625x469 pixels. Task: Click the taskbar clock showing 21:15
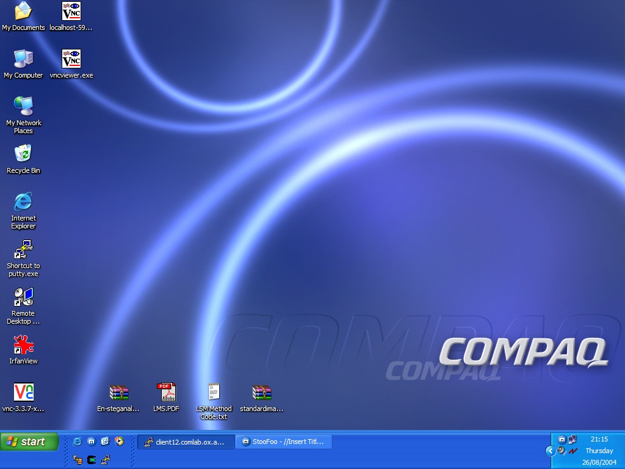(x=599, y=439)
